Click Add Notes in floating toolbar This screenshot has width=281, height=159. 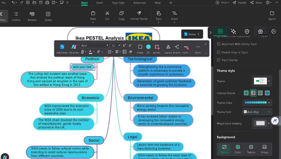[x=62, y=49]
